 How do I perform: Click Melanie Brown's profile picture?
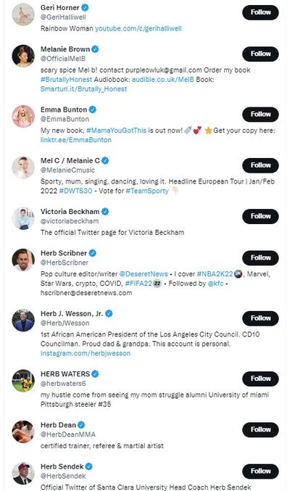pyautogui.click(x=23, y=56)
